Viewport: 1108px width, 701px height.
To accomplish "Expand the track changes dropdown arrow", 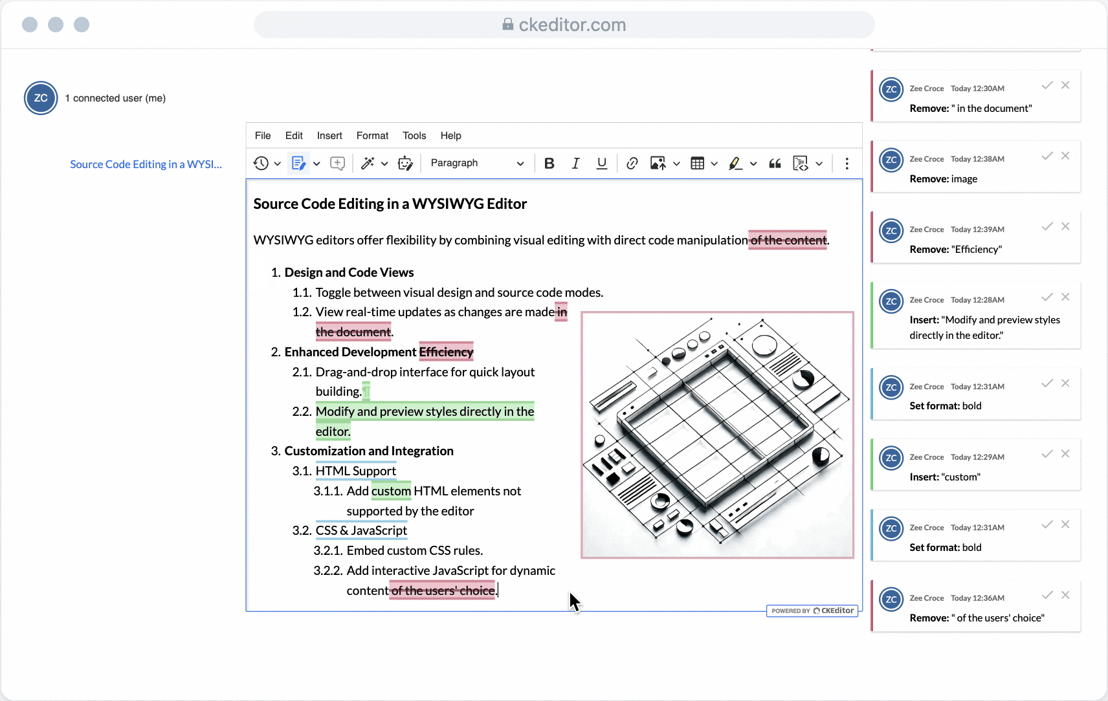I will pyautogui.click(x=316, y=164).
